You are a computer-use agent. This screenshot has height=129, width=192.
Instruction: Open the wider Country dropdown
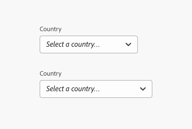click(x=96, y=89)
